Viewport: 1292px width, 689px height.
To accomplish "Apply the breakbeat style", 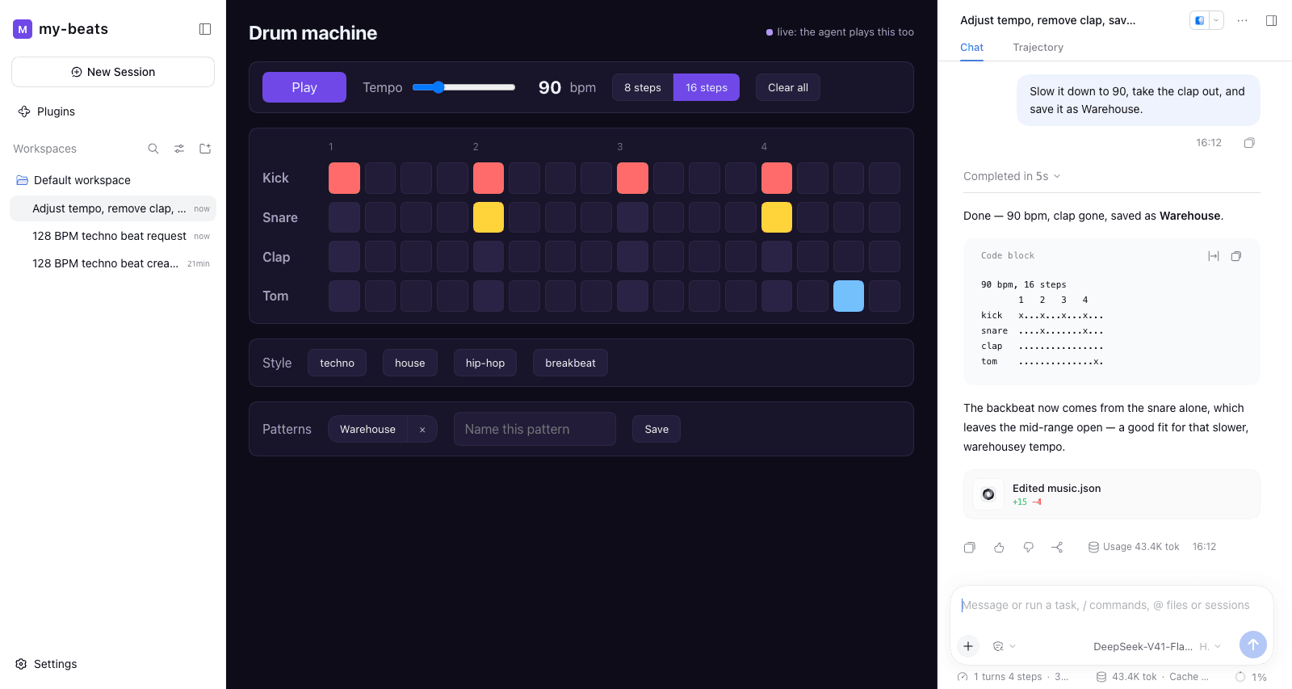I will point(570,363).
